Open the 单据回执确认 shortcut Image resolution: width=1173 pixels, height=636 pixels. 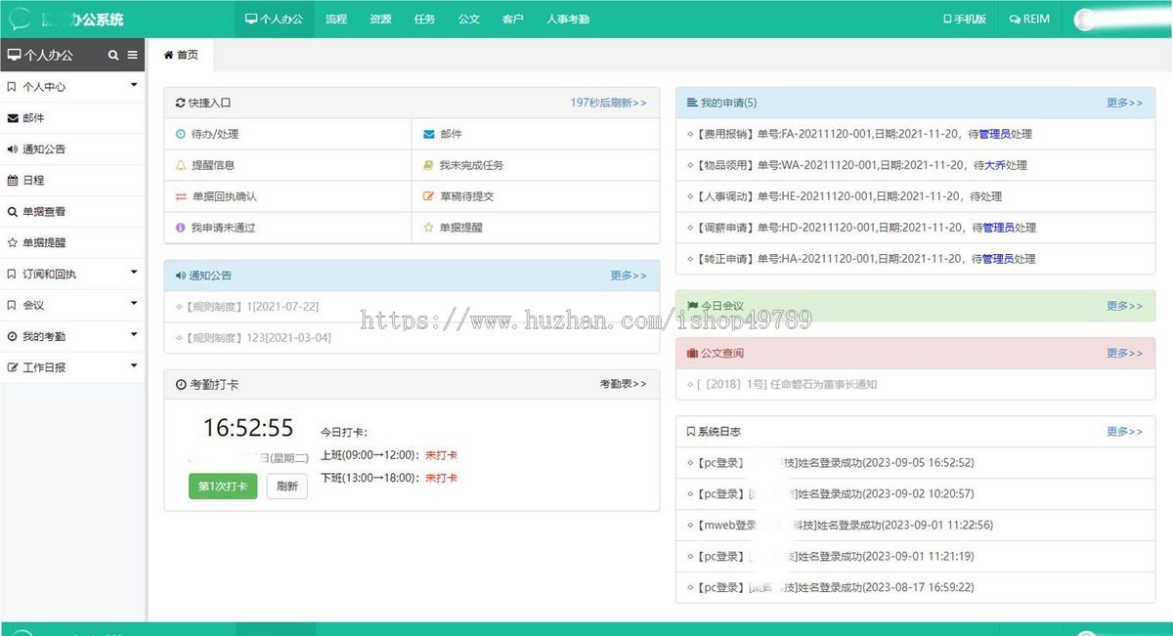pos(288,196)
